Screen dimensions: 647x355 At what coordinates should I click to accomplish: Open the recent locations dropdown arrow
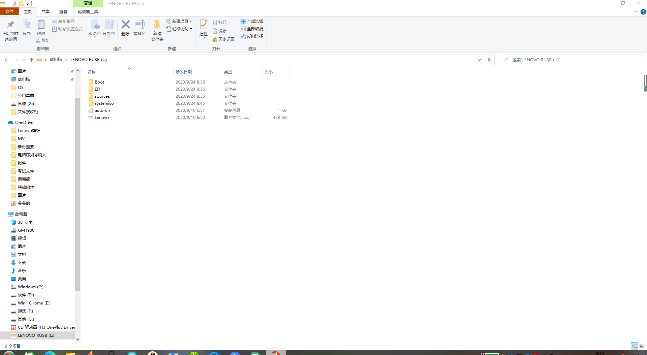click(x=24, y=60)
